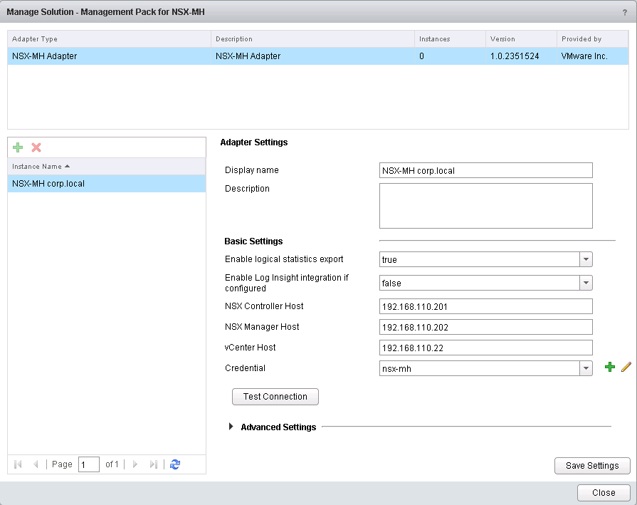Open the Credential dropdown list
The width and height of the screenshot is (637, 505).
586,368
